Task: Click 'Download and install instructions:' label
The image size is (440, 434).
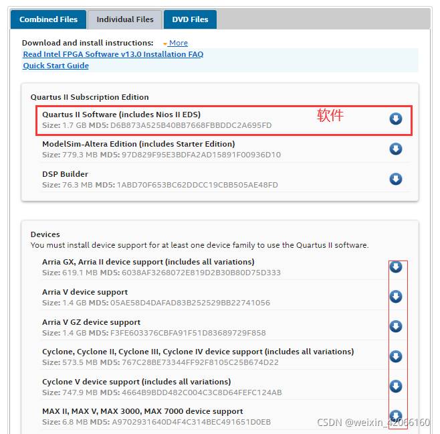Action: [88, 43]
